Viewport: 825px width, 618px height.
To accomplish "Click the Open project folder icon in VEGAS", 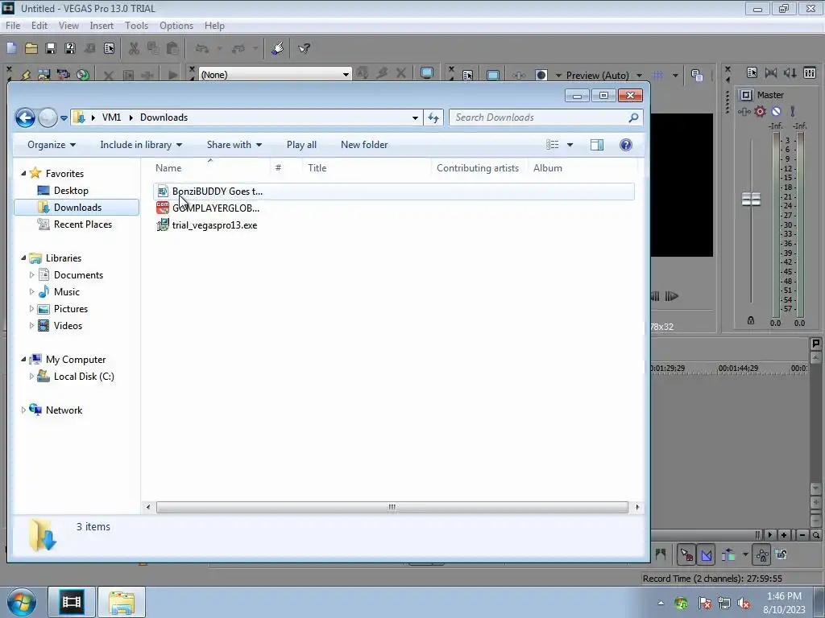I will (31, 48).
